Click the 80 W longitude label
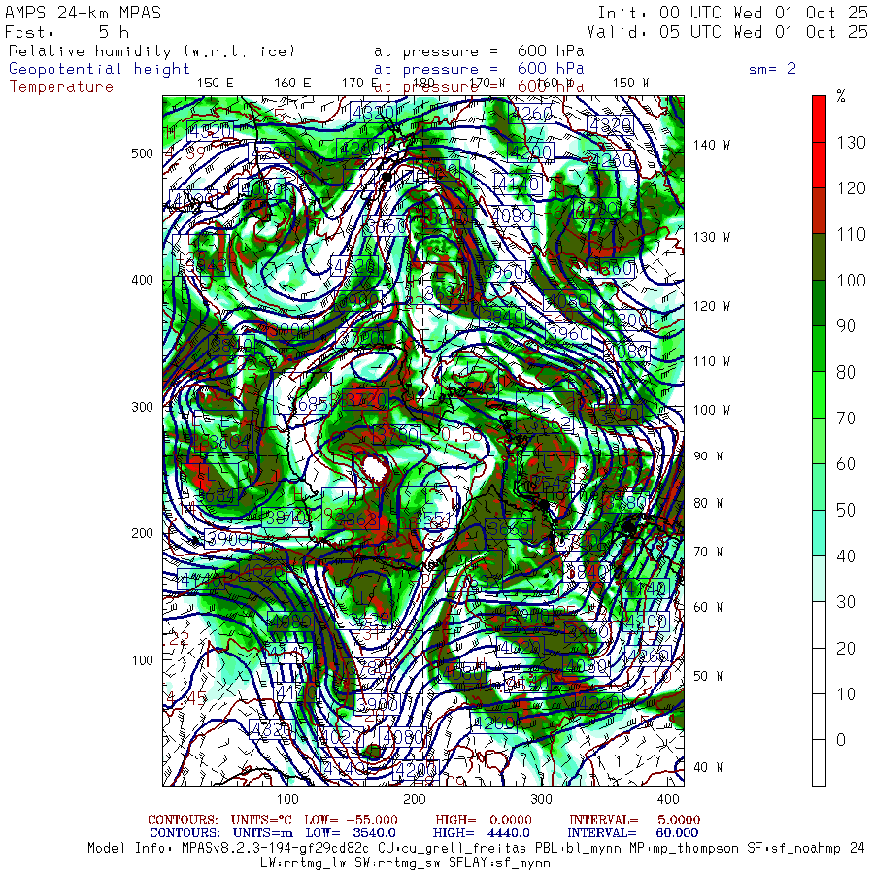The image size is (874, 874). click(708, 503)
